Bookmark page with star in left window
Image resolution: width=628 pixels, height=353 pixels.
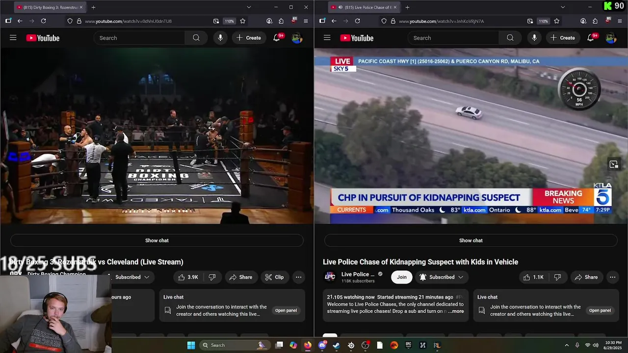(x=242, y=21)
